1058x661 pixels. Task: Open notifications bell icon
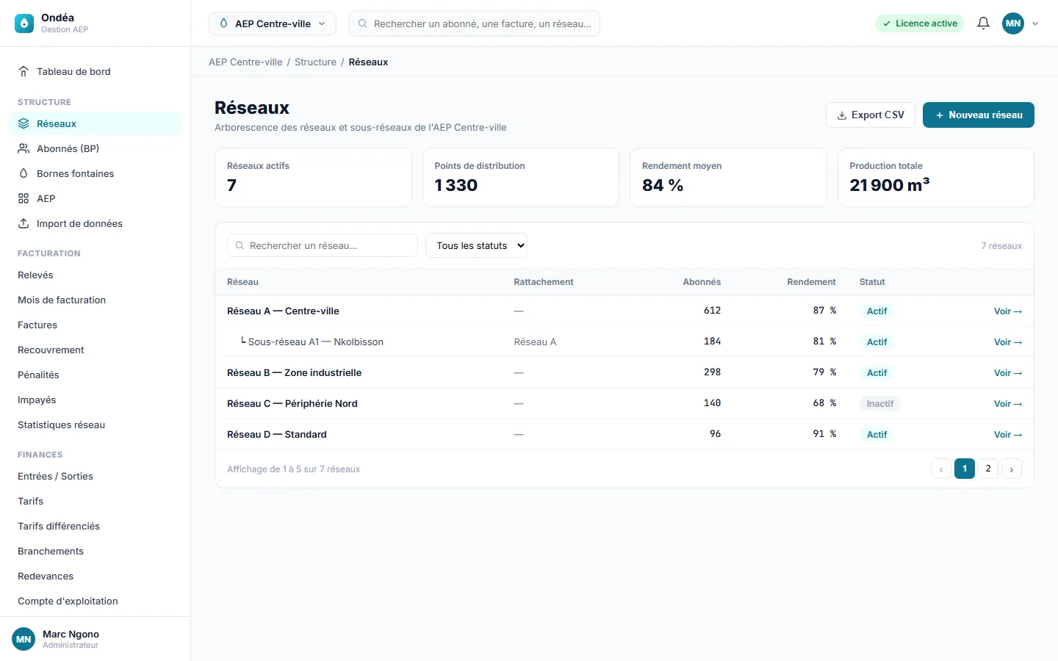pos(983,24)
